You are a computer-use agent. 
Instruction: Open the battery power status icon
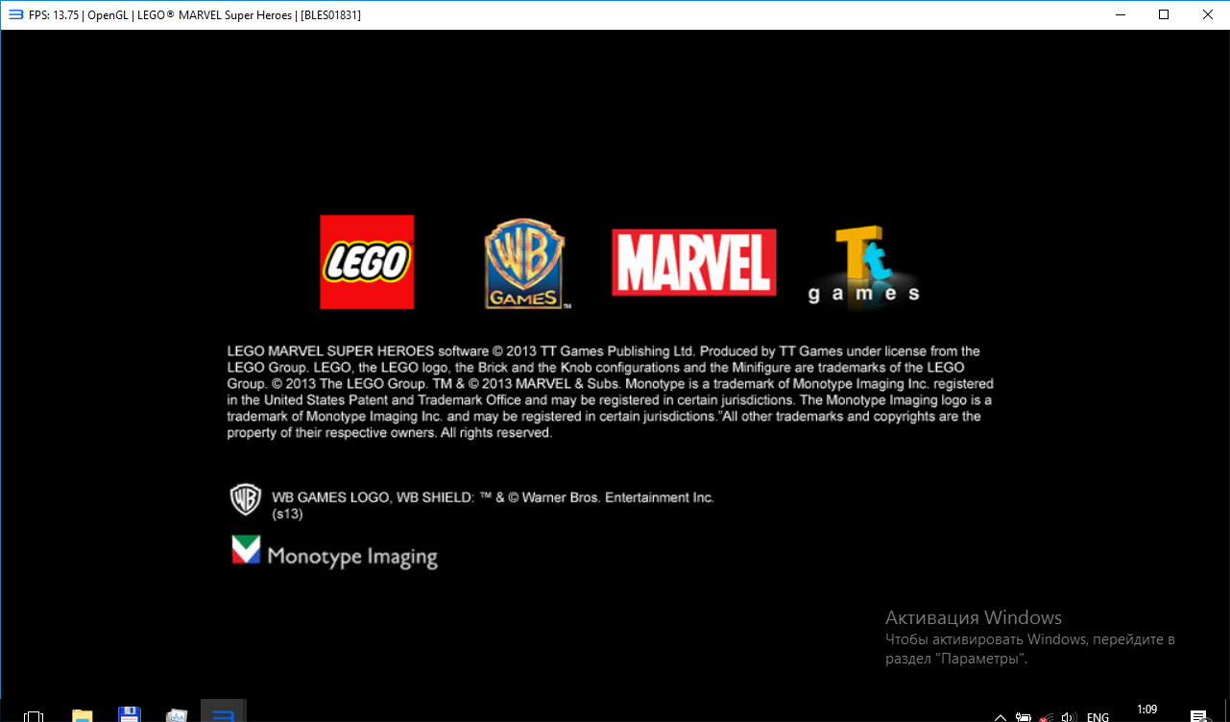[x=1024, y=717]
